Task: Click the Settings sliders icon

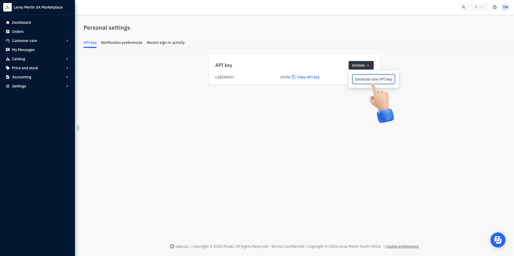Action: click(8, 86)
